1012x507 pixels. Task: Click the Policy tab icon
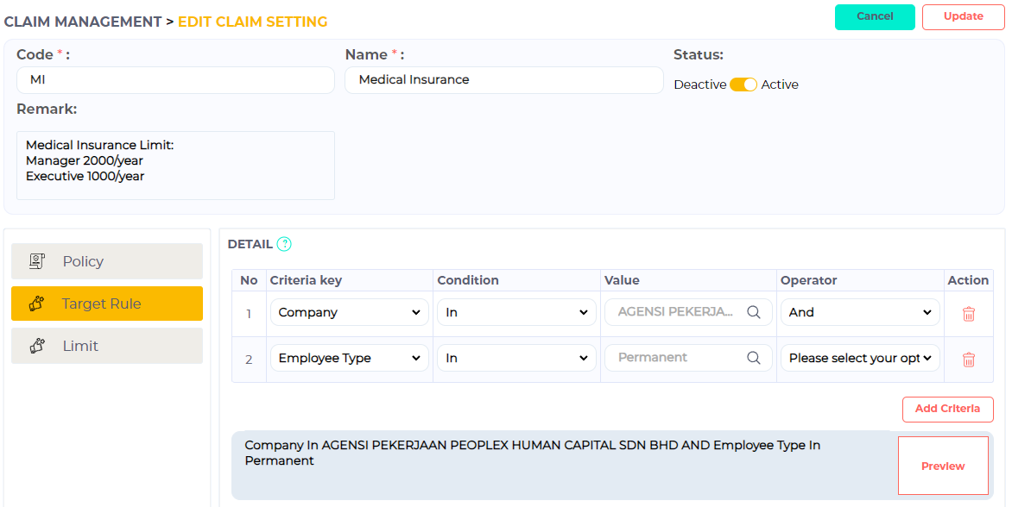36,261
